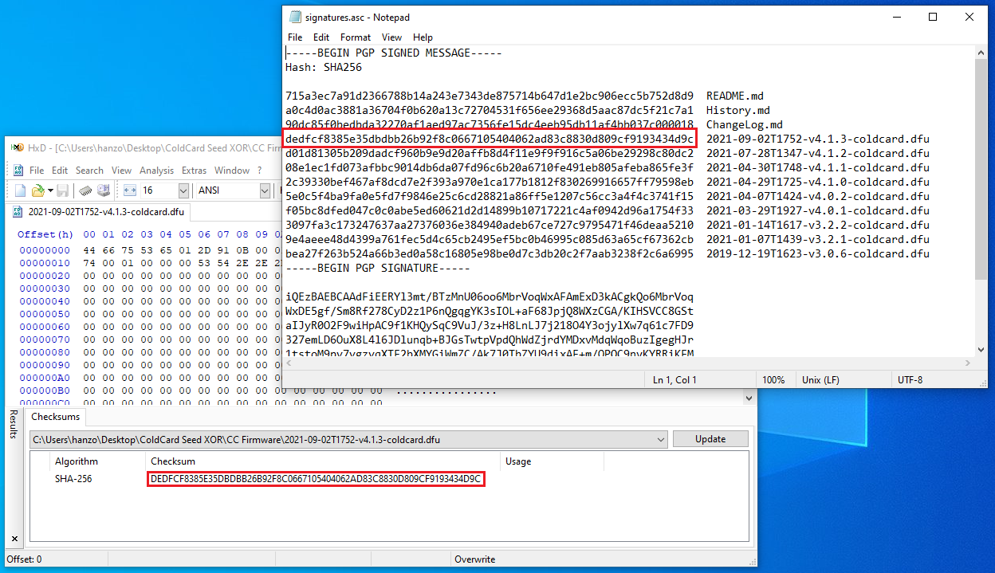The image size is (995, 573).
Task: Minimize the Notepad window
Action: (x=896, y=17)
